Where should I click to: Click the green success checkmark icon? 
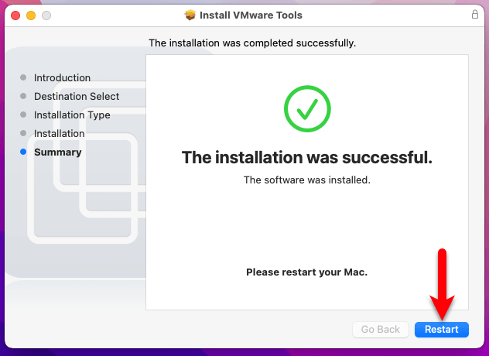pos(307,108)
